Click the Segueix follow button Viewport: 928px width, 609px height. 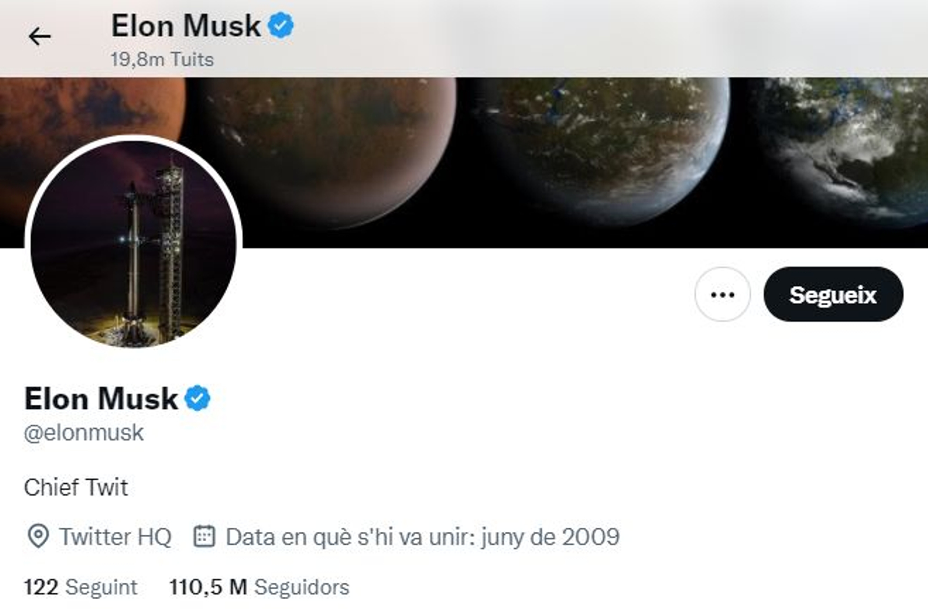833,295
